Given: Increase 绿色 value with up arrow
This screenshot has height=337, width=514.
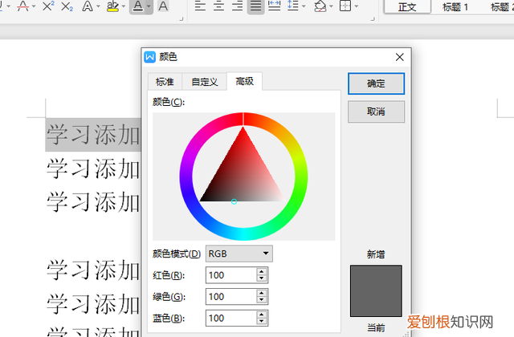Looking at the screenshot, I should coord(261,293).
